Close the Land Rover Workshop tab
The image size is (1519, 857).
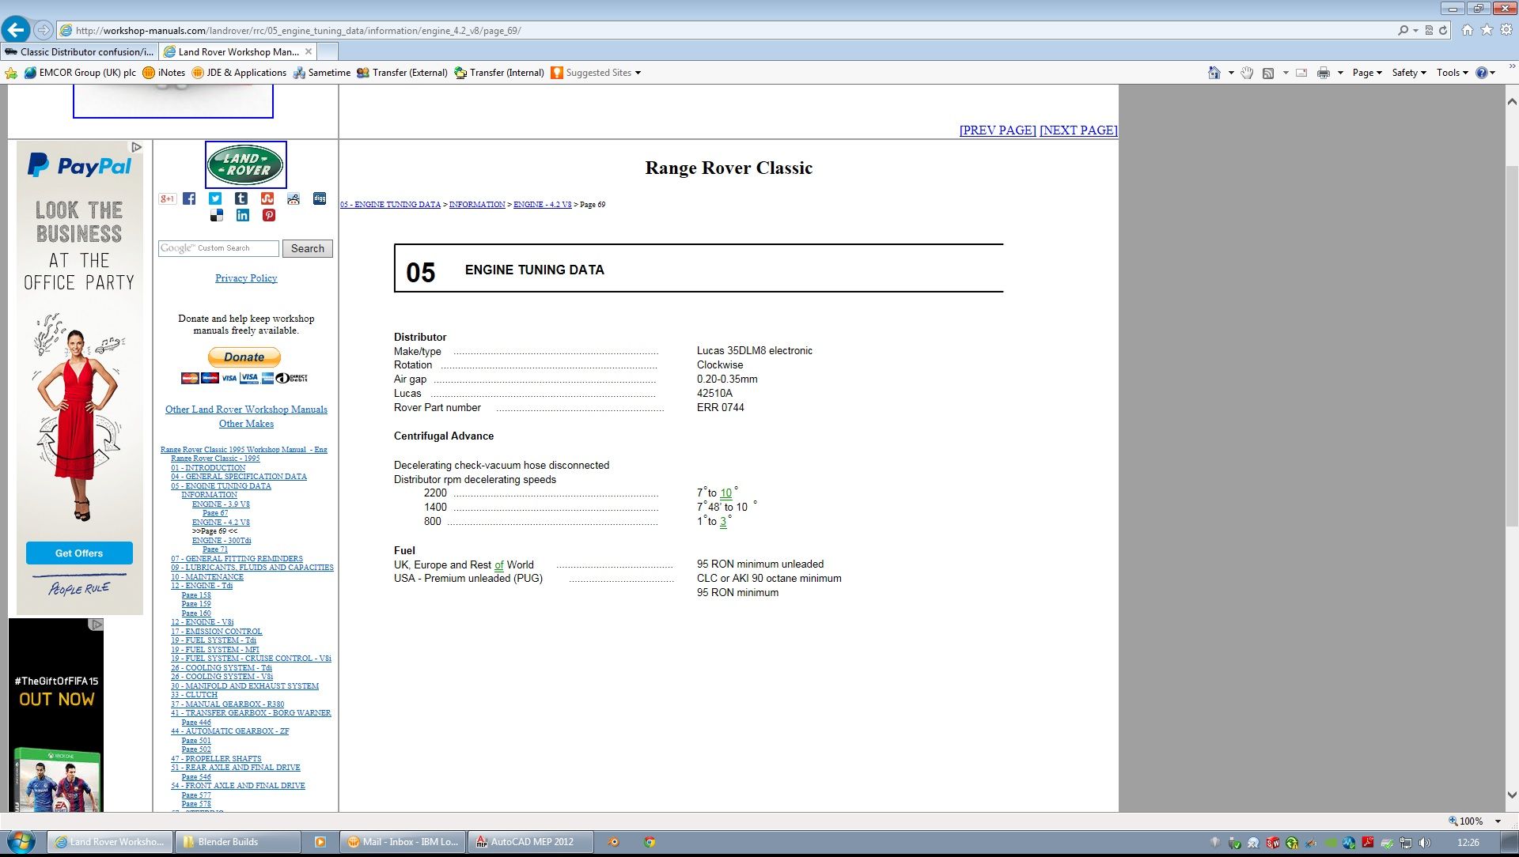point(309,51)
